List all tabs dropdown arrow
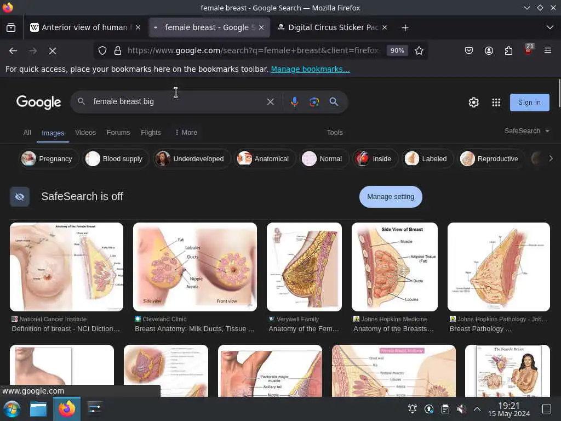Viewport: 561px width, 421px height. click(550, 27)
